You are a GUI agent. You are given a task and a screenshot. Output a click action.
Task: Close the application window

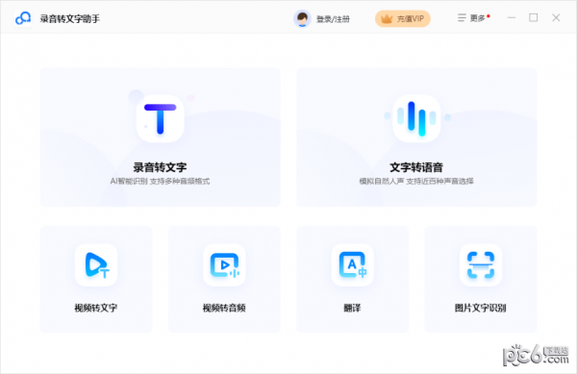[556, 17]
